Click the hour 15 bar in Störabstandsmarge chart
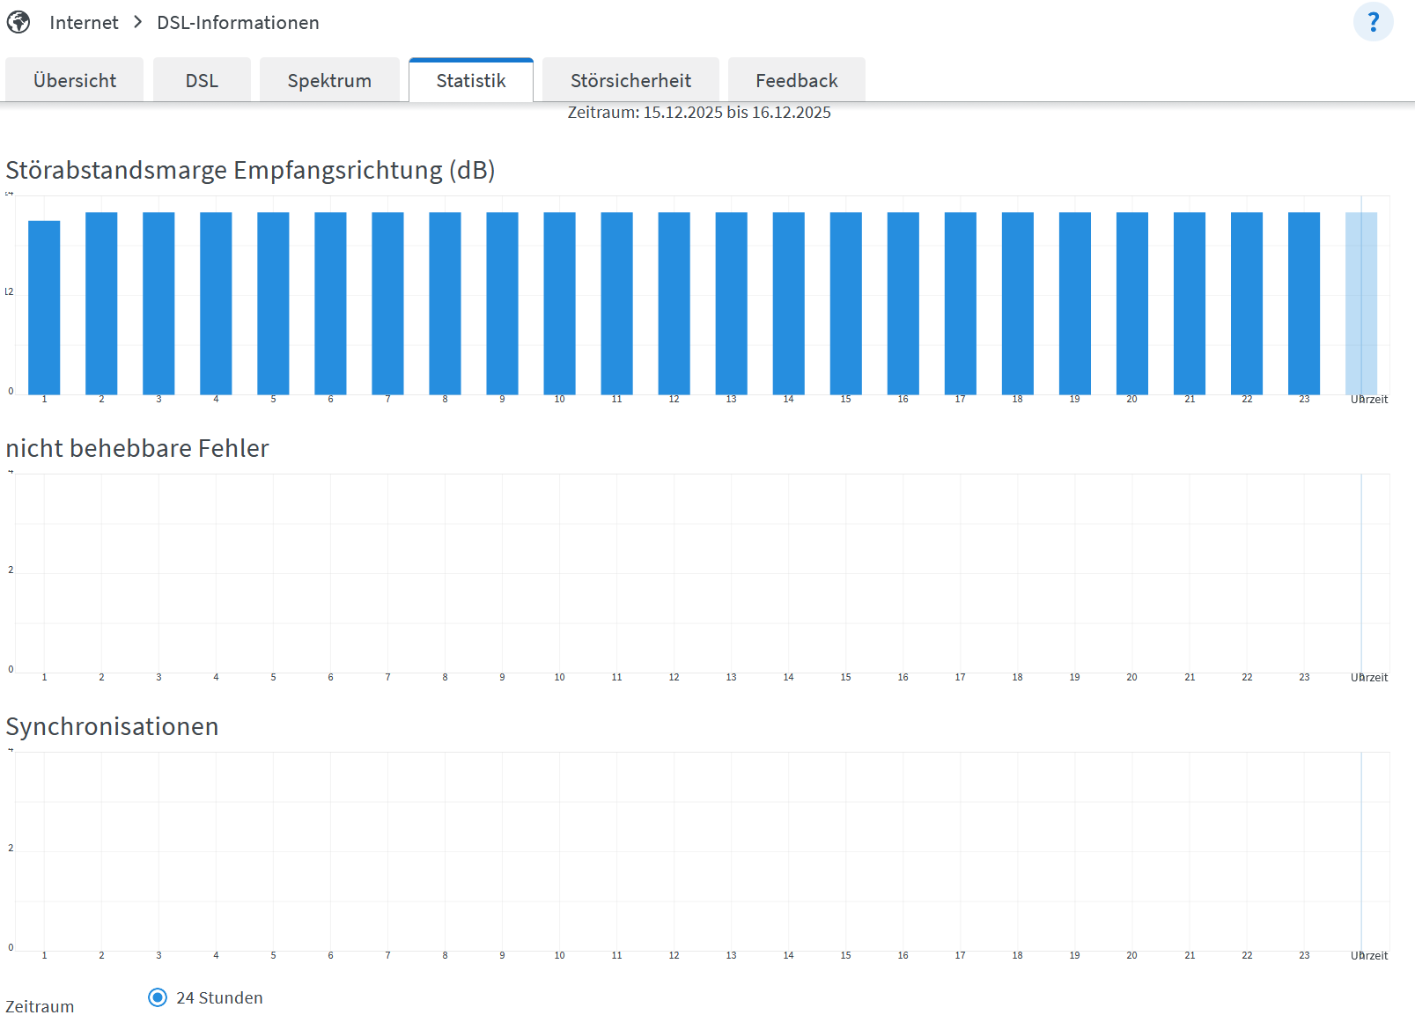The image size is (1415, 1015). click(846, 304)
